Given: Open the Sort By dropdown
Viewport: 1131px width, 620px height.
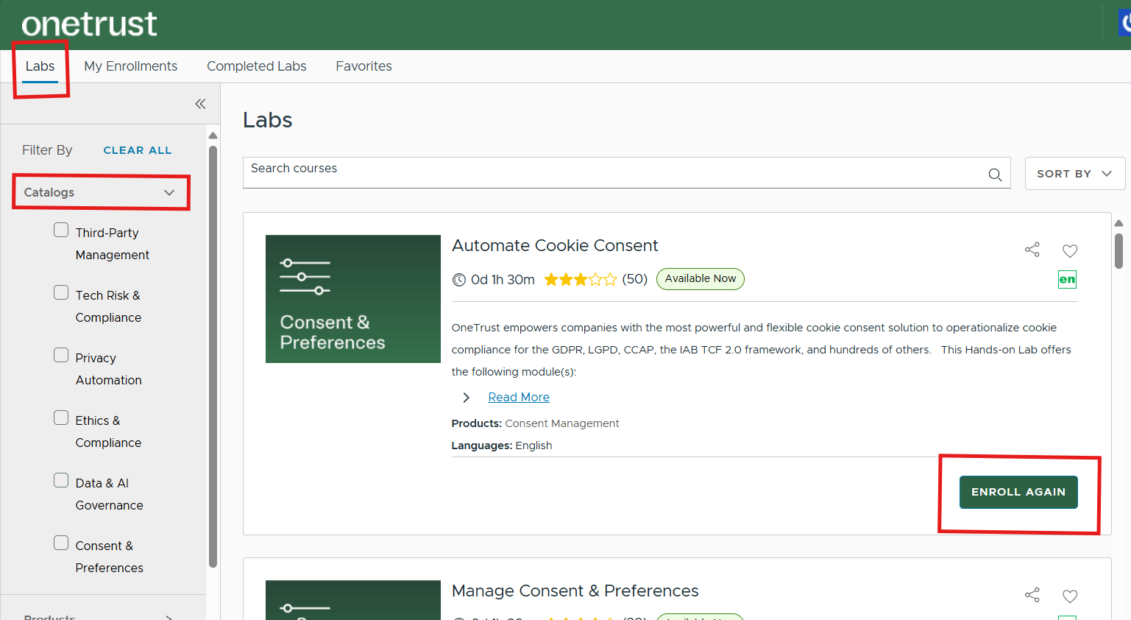Looking at the screenshot, I should (1074, 174).
